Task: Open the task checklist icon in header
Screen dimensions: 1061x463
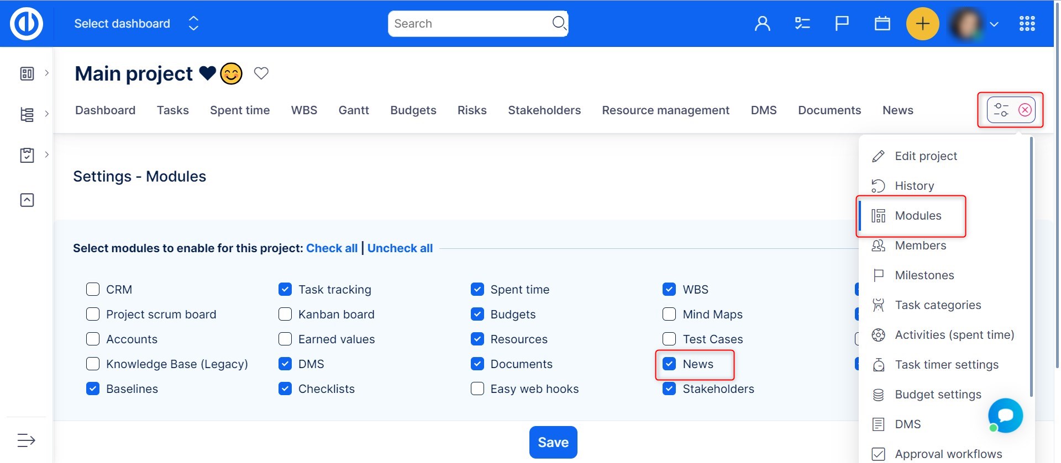Action: (x=802, y=24)
